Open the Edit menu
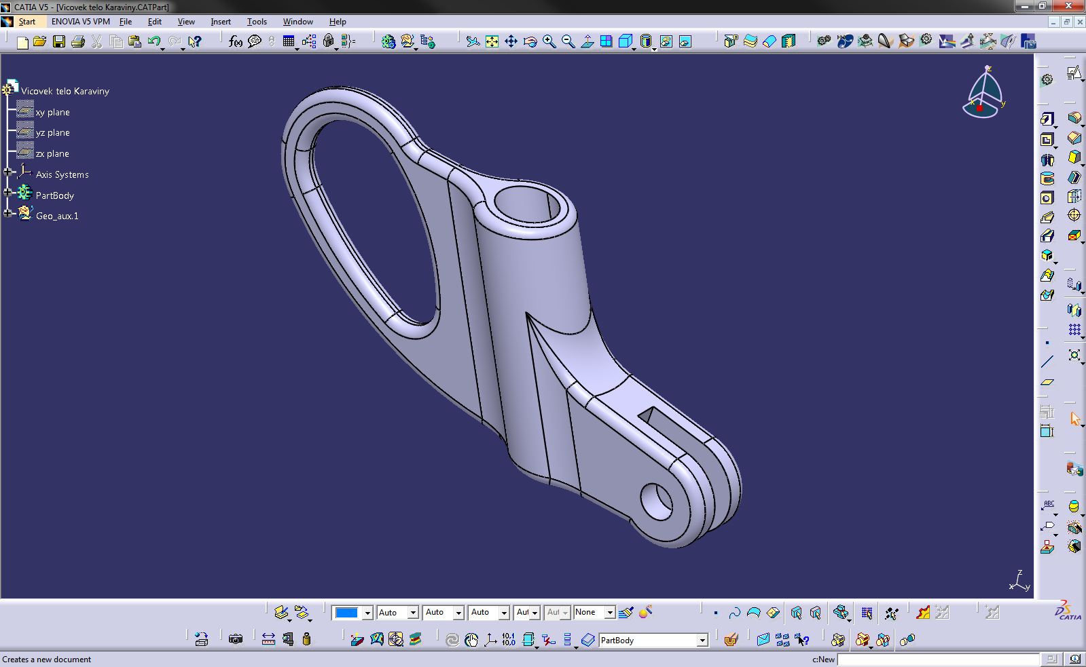The height and width of the screenshot is (667, 1086). click(x=155, y=22)
